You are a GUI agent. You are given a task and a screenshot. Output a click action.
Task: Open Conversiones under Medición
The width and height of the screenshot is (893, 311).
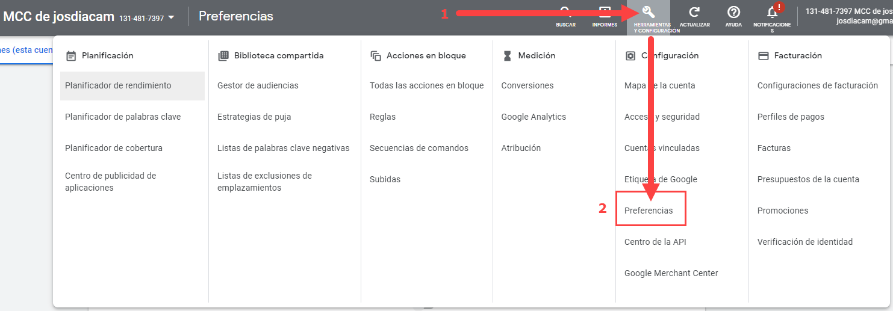(x=527, y=85)
